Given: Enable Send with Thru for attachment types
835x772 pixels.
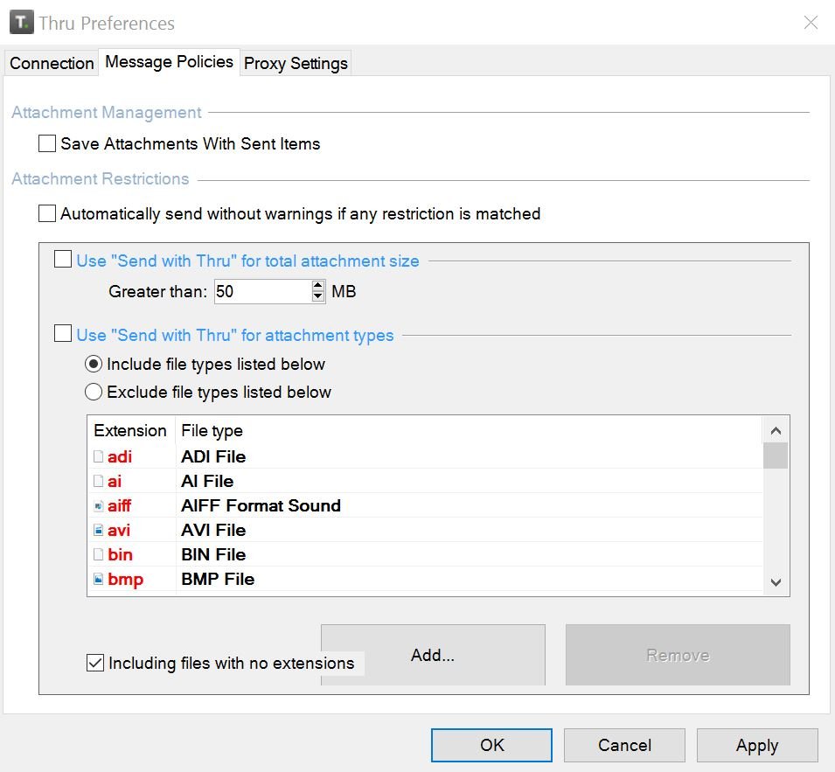Looking at the screenshot, I should coord(63,333).
